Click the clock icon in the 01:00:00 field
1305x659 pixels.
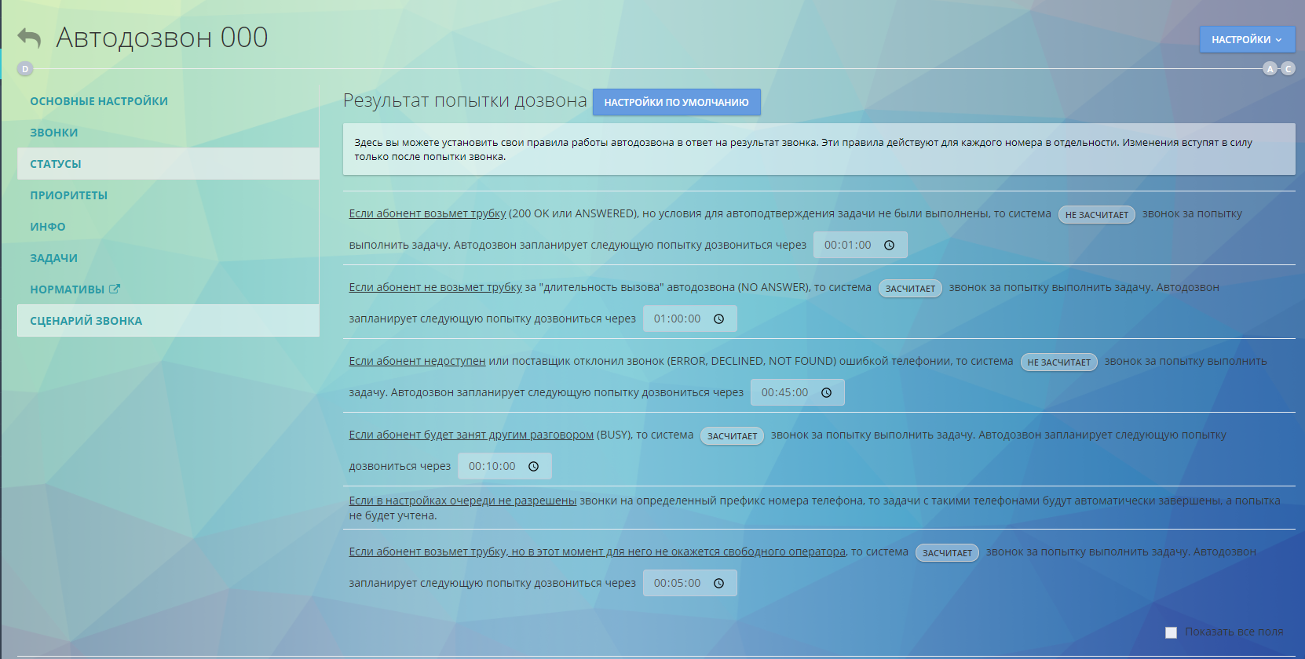(718, 319)
